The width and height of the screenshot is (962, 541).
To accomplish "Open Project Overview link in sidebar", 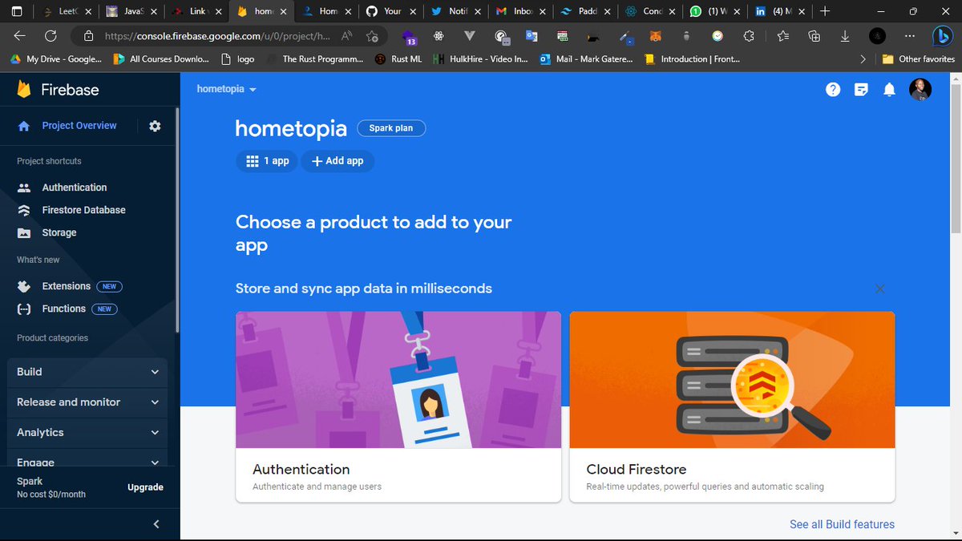I will [79, 126].
